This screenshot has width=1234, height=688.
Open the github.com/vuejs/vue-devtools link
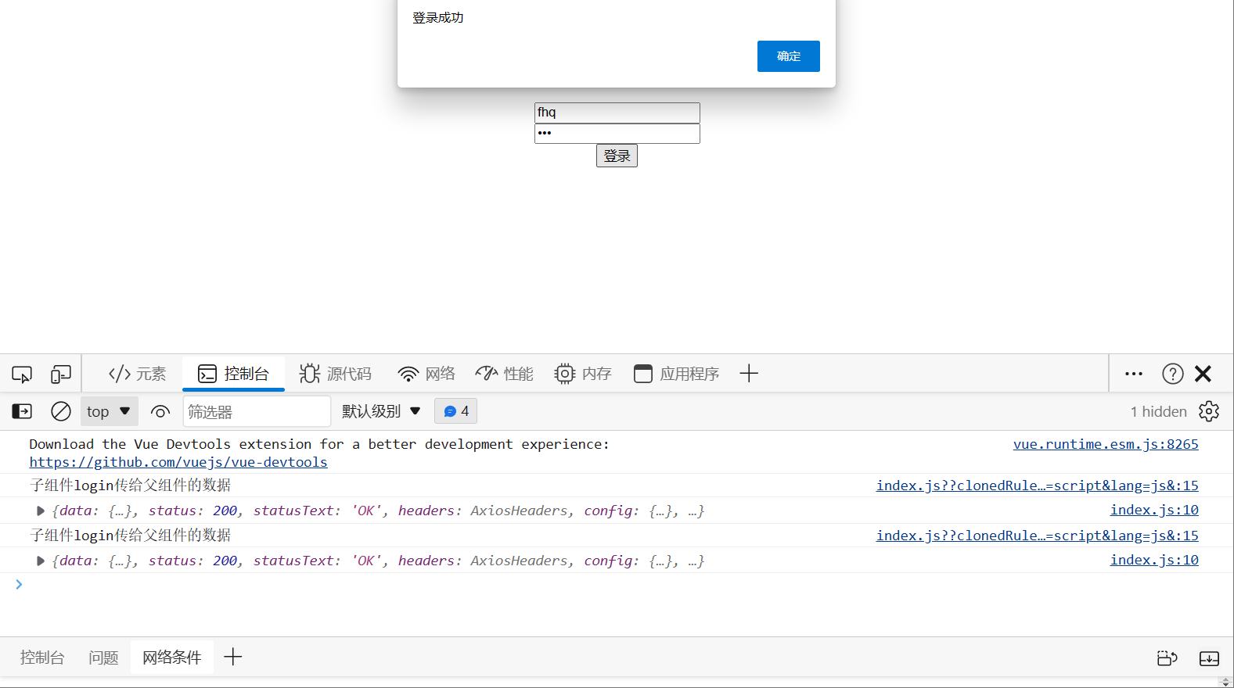point(178,462)
